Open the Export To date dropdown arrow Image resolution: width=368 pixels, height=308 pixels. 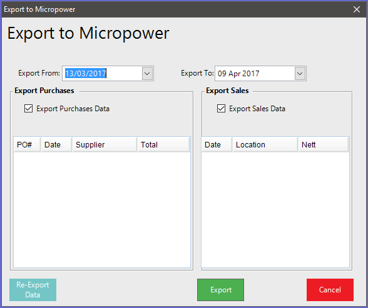(300, 74)
